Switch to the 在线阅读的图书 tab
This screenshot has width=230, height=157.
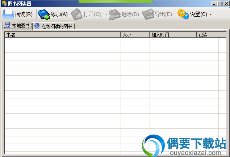(54, 26)
